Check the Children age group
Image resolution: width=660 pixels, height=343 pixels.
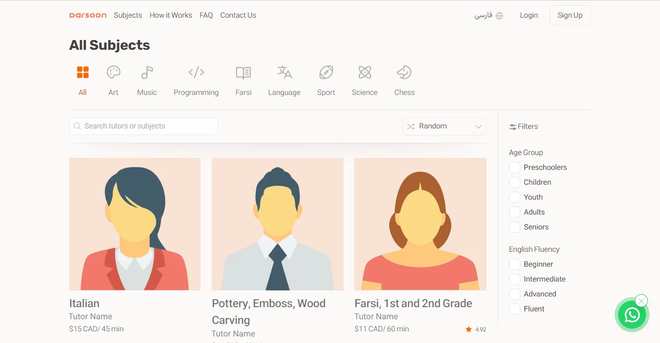(514, 182)
